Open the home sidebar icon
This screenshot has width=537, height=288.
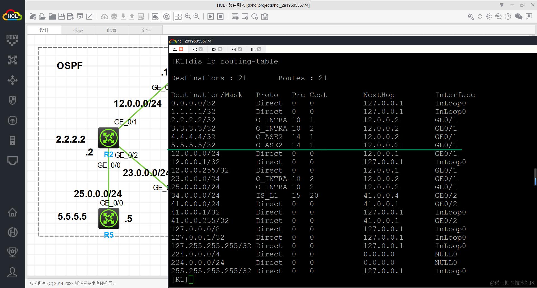point(12,212)
